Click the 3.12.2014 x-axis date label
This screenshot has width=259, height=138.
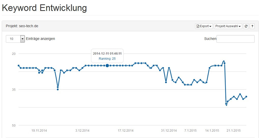pos(82,131)
